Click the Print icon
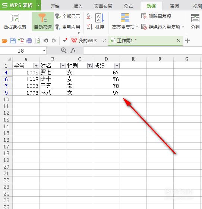This screenshot has height=209, width=202. point(29,41)
